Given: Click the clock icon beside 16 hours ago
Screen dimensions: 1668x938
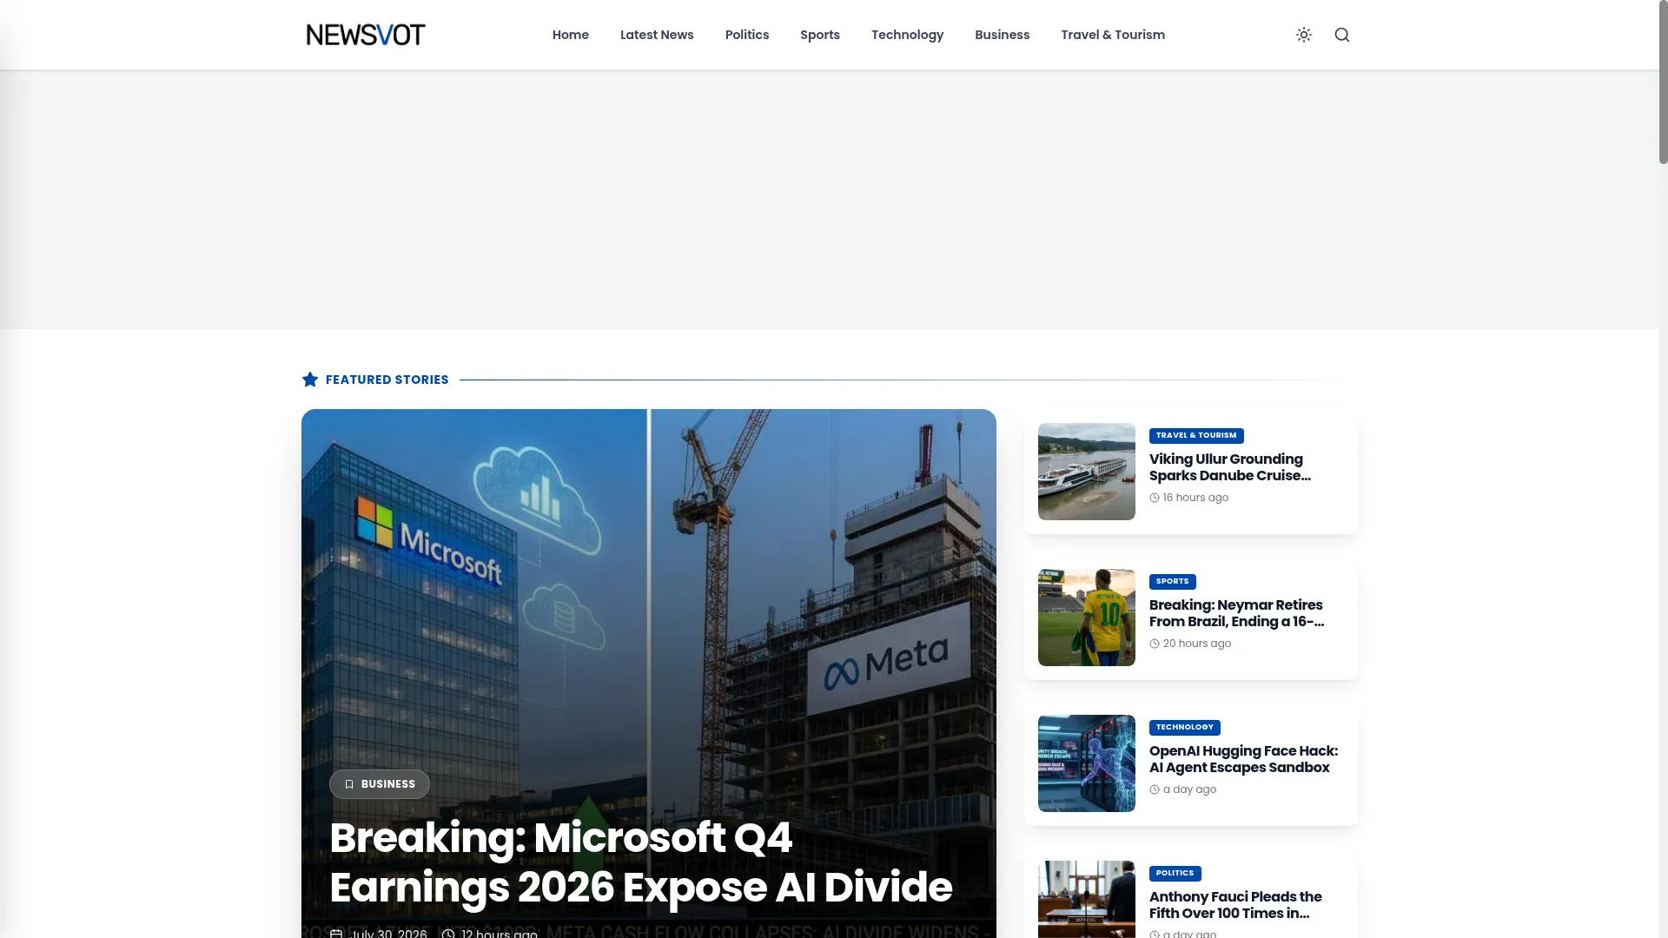Looking at the screenshot, I should [1155, 498].
